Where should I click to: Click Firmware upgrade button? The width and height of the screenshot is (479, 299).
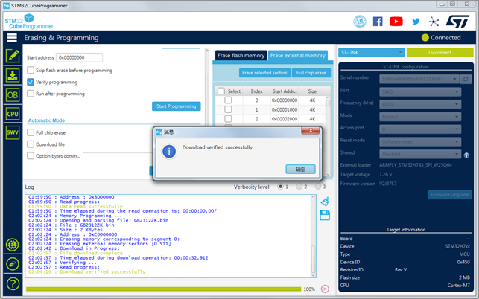[450, 195]
